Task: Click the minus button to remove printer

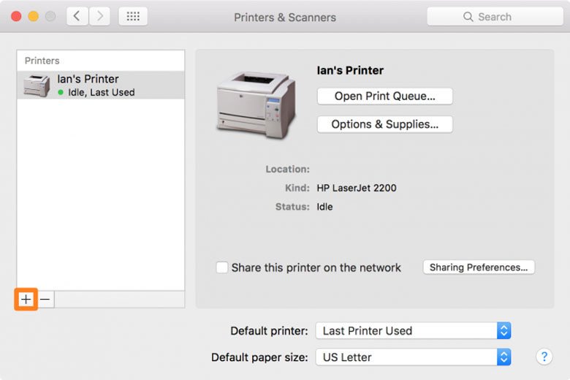Action: (45, 300)
